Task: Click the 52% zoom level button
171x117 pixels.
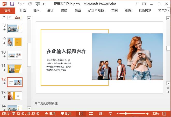Action: (155, 114)
